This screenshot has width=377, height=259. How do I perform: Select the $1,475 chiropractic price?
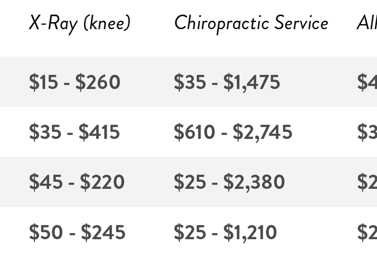(252, 82)
